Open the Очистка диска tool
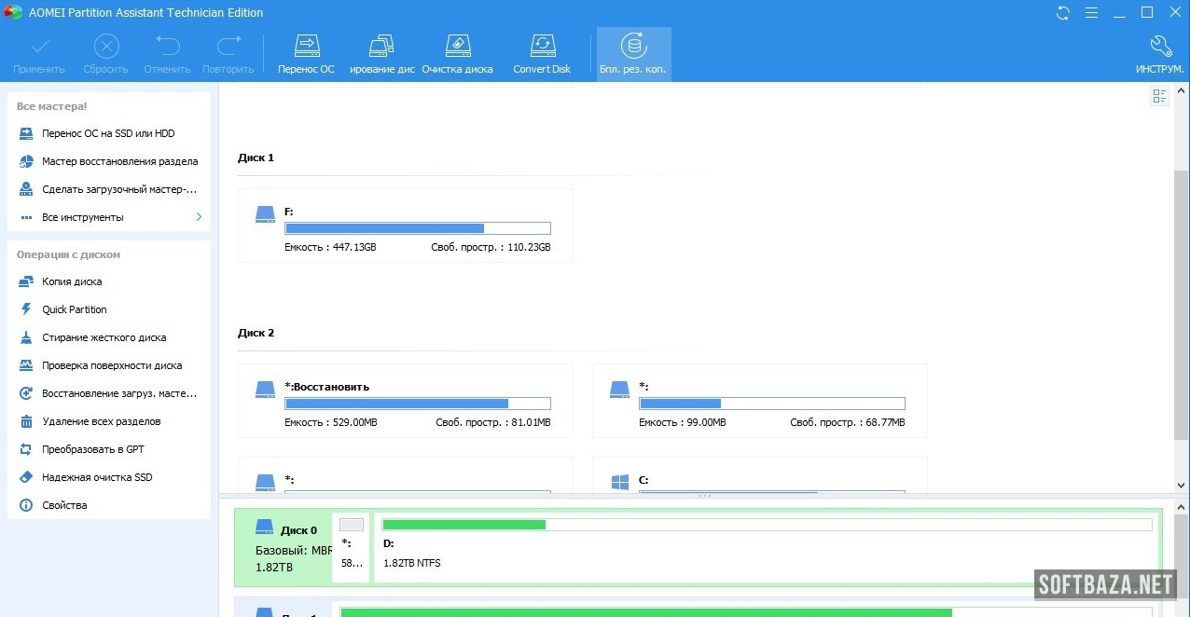Image resolution: width=1190 pixels, height=617 pixels. tap(457, 54)
